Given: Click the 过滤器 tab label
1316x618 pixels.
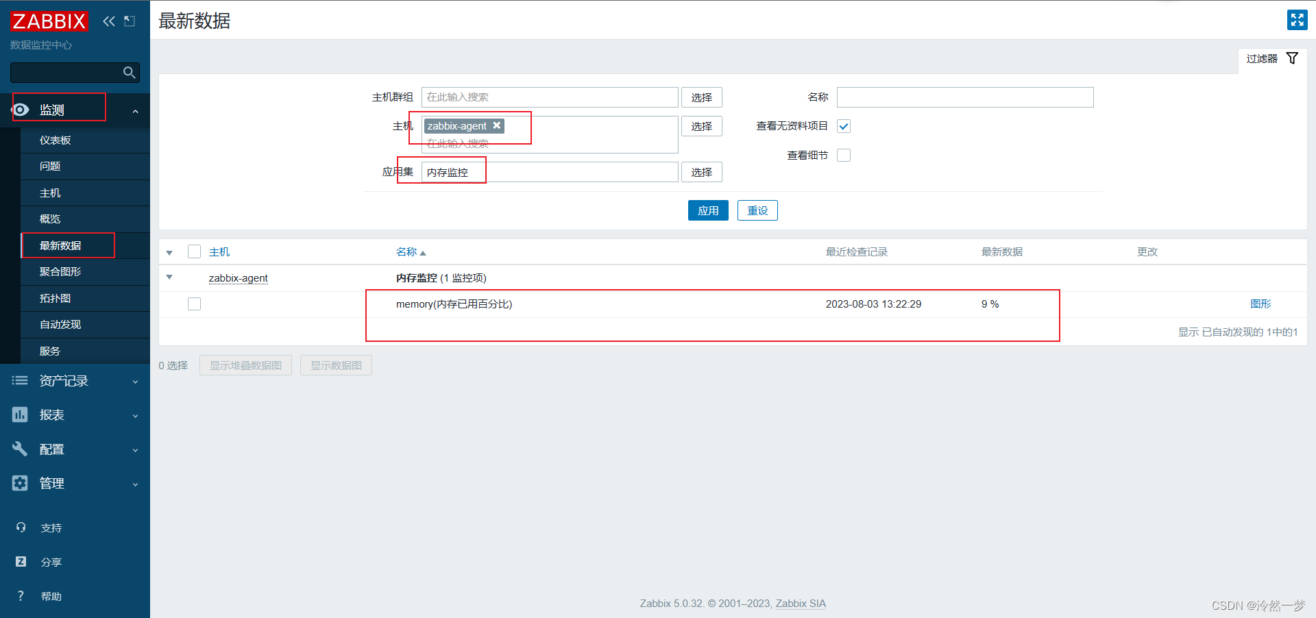Looking at the screenshot, I should 1262,58.
